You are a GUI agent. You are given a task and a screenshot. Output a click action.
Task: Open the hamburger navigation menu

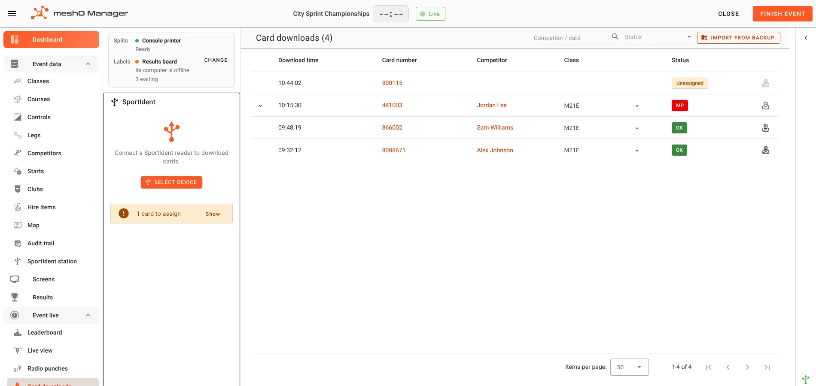(x=12, y=14)
